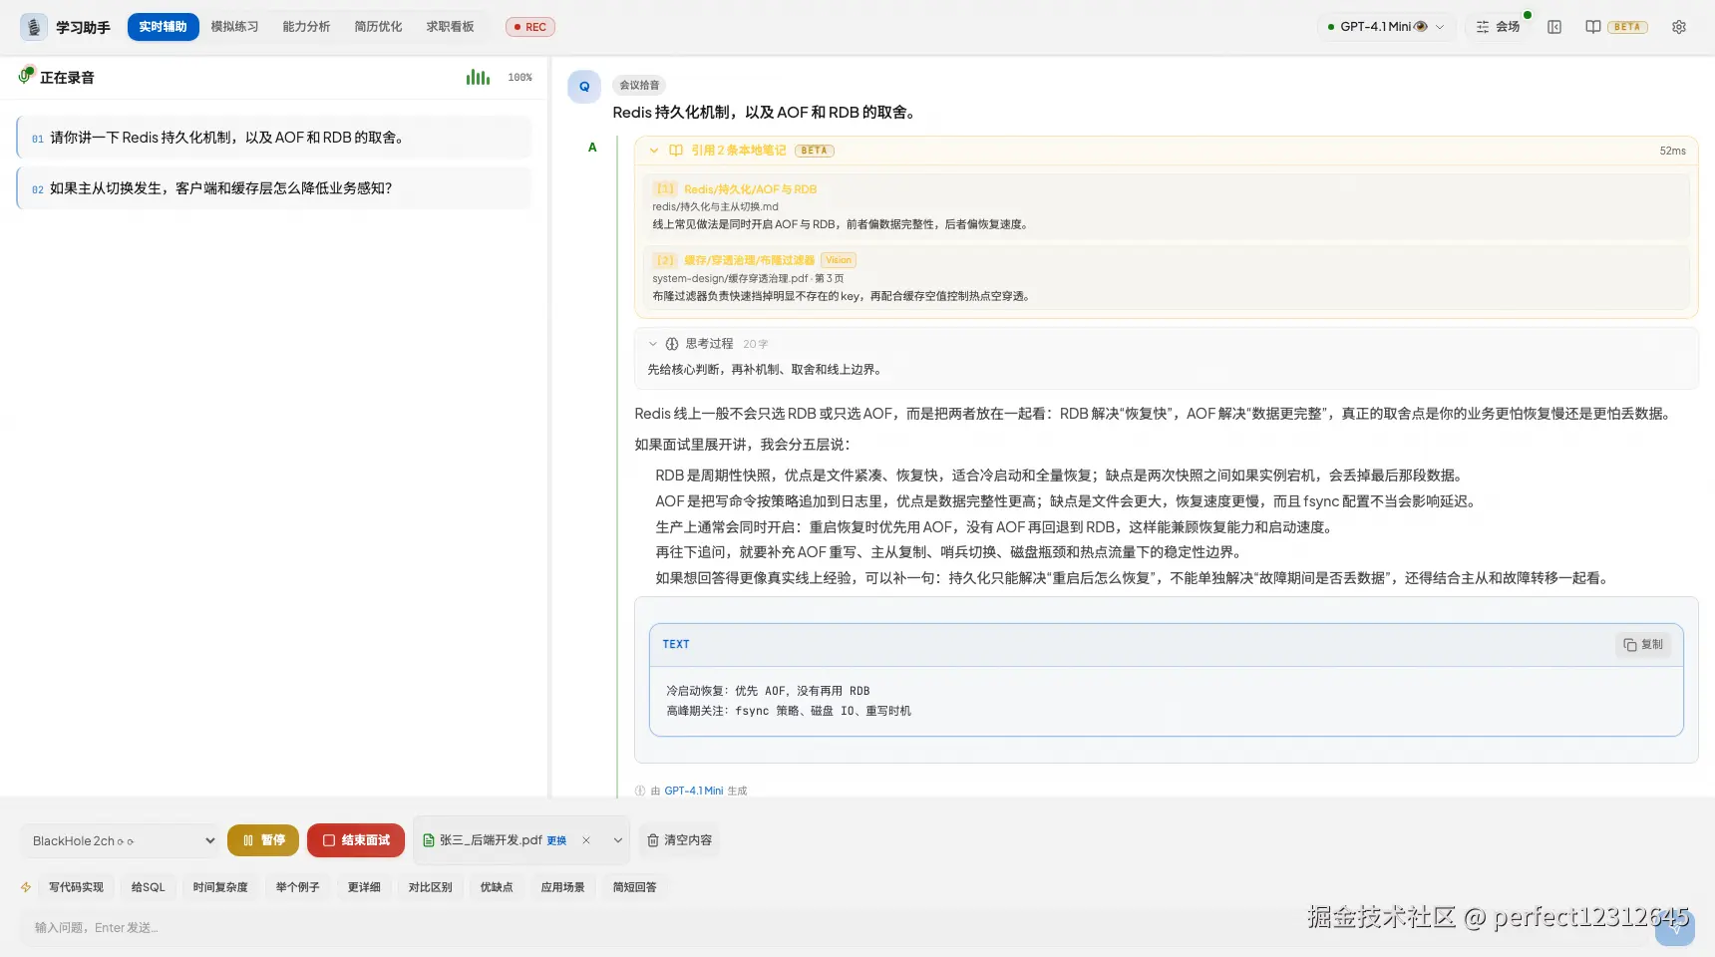1715x957 pixels.
Task: Go to the 简历优化 tab
Action: tap(378, 27)
